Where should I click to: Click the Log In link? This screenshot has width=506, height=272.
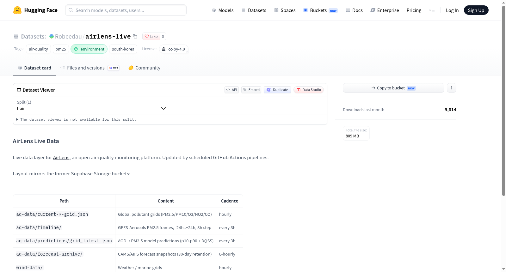tap(452, 10)
